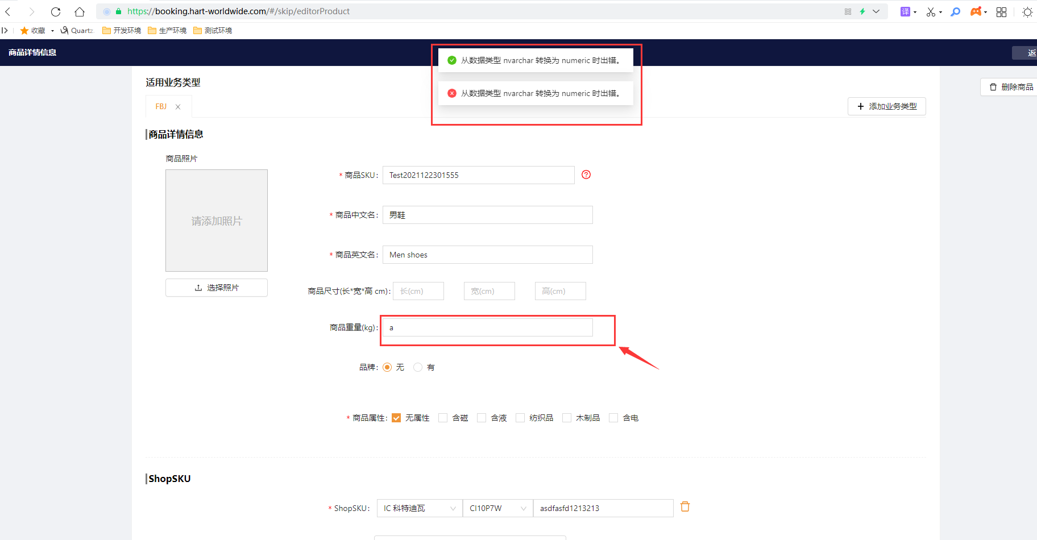This screenshot has height=540, width=1037.
Task: Open the 开发环境 bookmark folder
Action: [122, 31]
